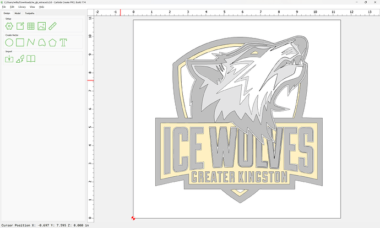Switch to the Model tab

tap(18, 13)
